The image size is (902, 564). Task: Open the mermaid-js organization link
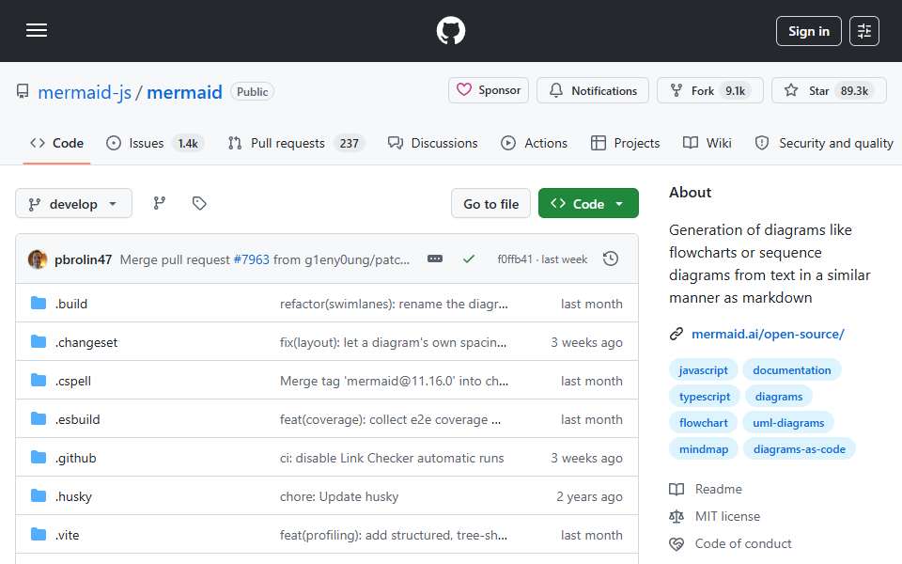[x=85, y=92]
